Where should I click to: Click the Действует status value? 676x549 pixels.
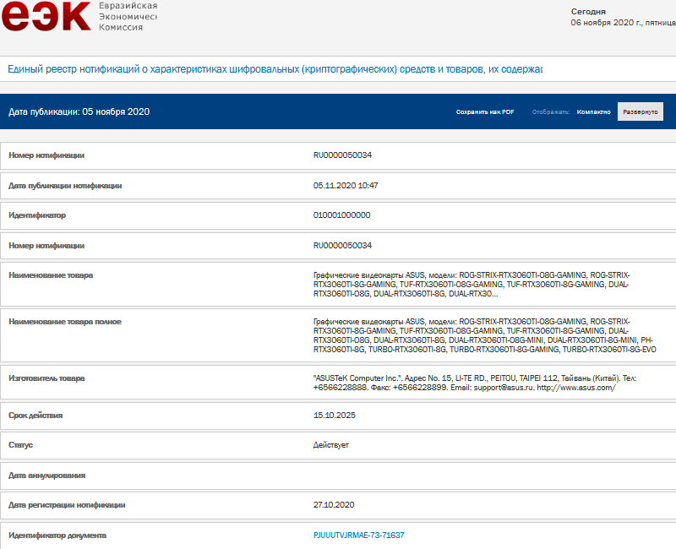(x=330, y=445)
